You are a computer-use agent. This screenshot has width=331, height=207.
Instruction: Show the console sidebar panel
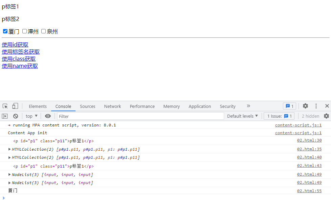(x=5, y=116)
